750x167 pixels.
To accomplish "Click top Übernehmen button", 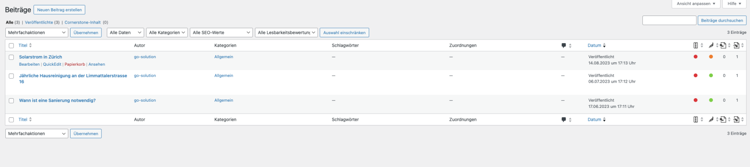I will pyautogui.click(x=86, y=32).
